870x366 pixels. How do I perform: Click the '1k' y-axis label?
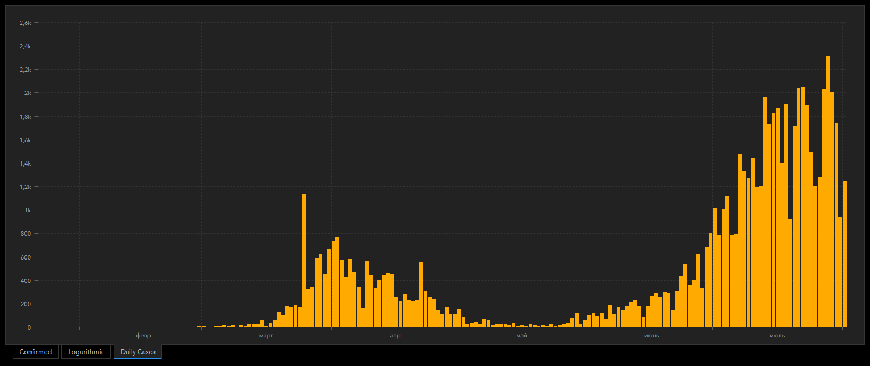[28, 210]
